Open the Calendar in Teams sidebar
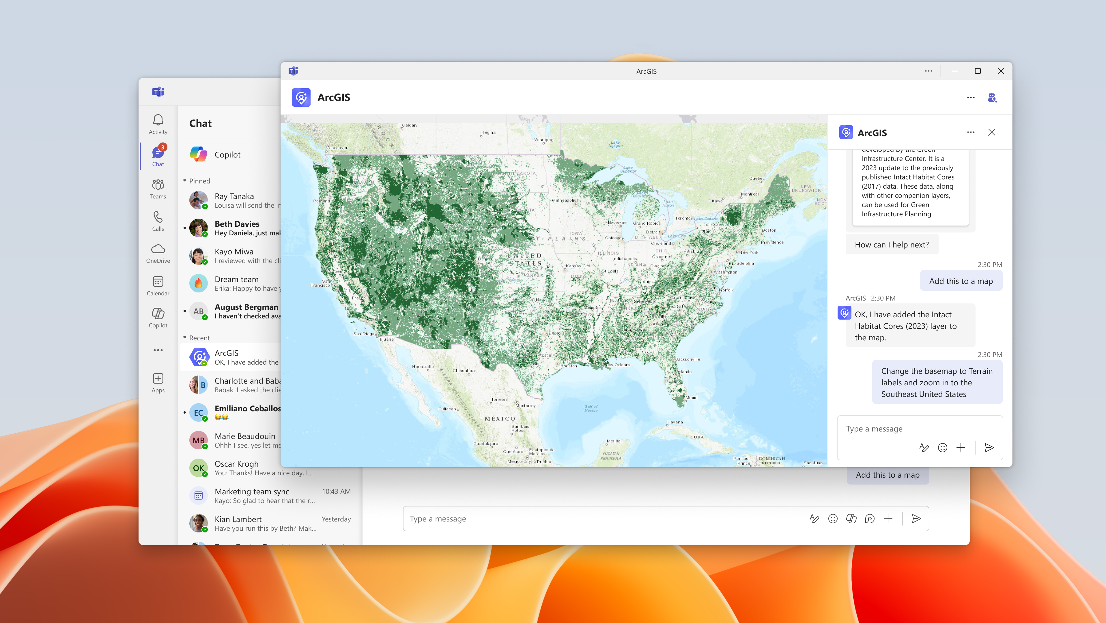The image size is (1106, 623). 158,286
